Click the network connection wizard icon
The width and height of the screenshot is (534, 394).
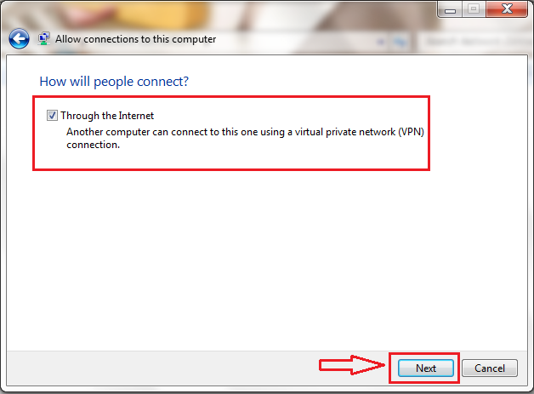pos(43,39)
